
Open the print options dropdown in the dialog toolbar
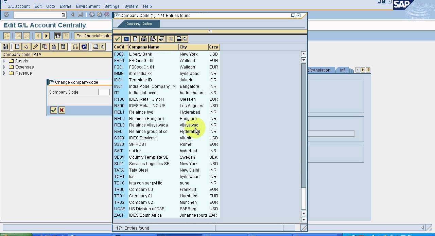click(185, 39)
